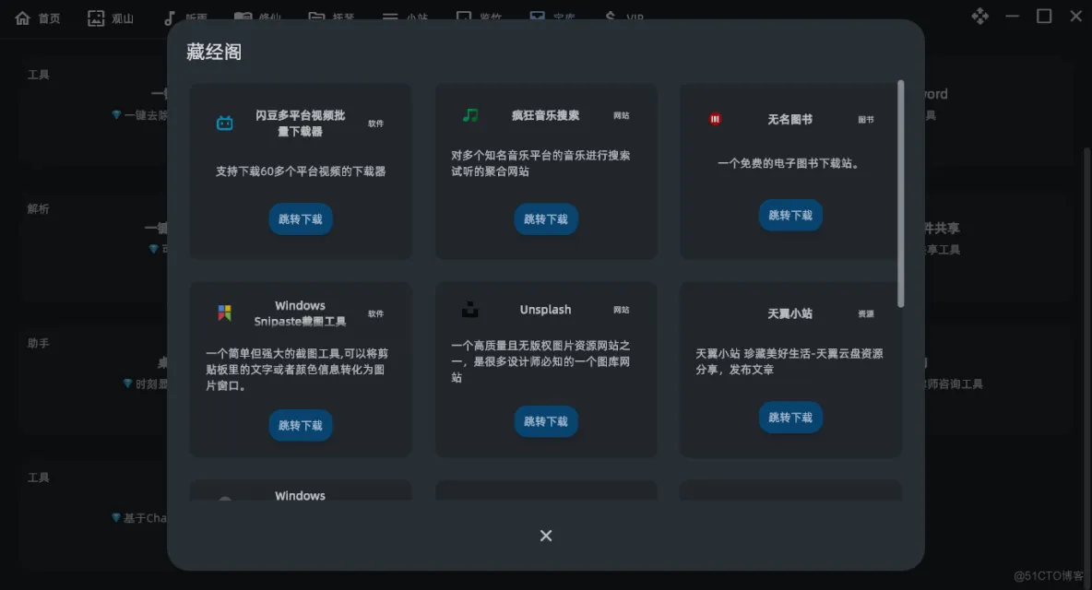Click the 闪豆多平台视频批量下载器 title
Viewport: 1092px width, 590px height.
coord(300,124)
